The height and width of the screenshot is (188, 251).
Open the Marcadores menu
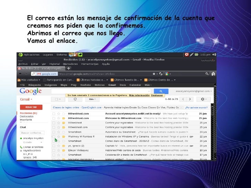click(70, 64)
